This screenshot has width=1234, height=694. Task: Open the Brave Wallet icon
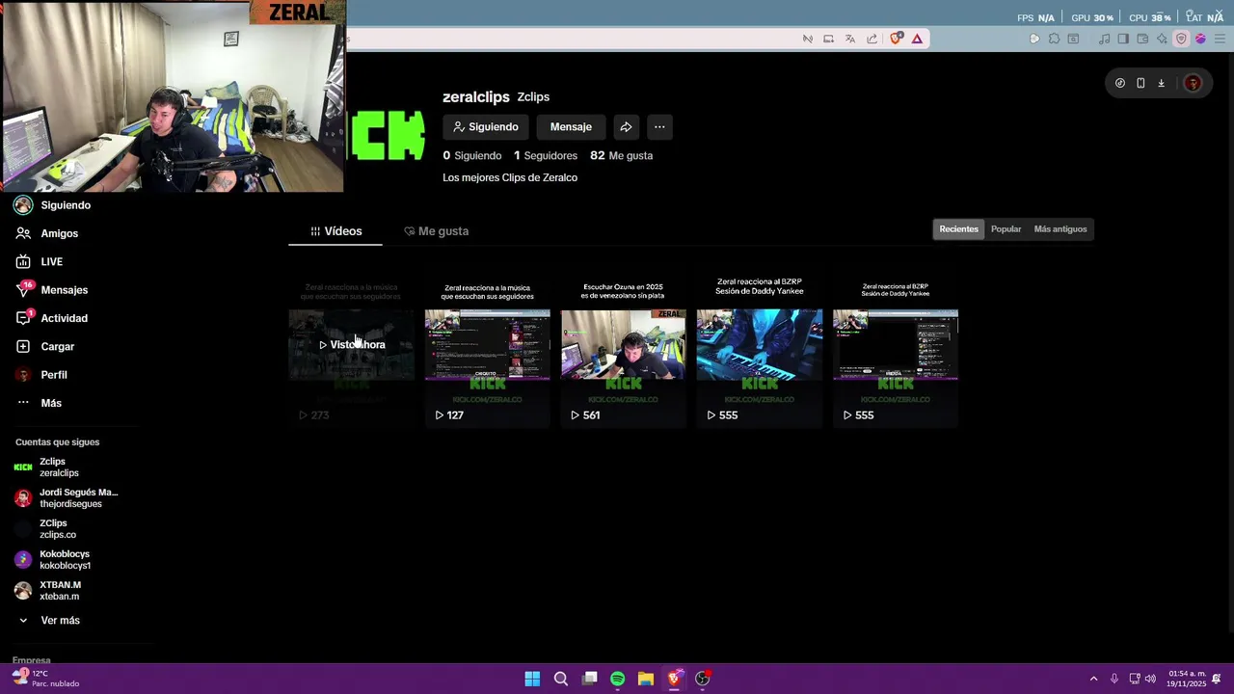[1143, 39]
